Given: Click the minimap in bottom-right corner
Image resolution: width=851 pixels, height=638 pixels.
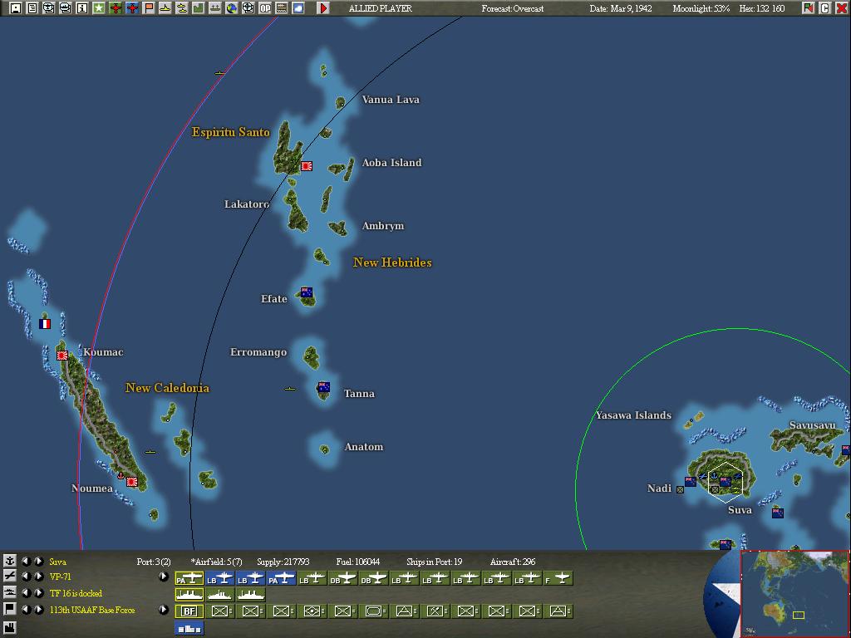Looking at the screenshot, I should click(x=794, y=594).
